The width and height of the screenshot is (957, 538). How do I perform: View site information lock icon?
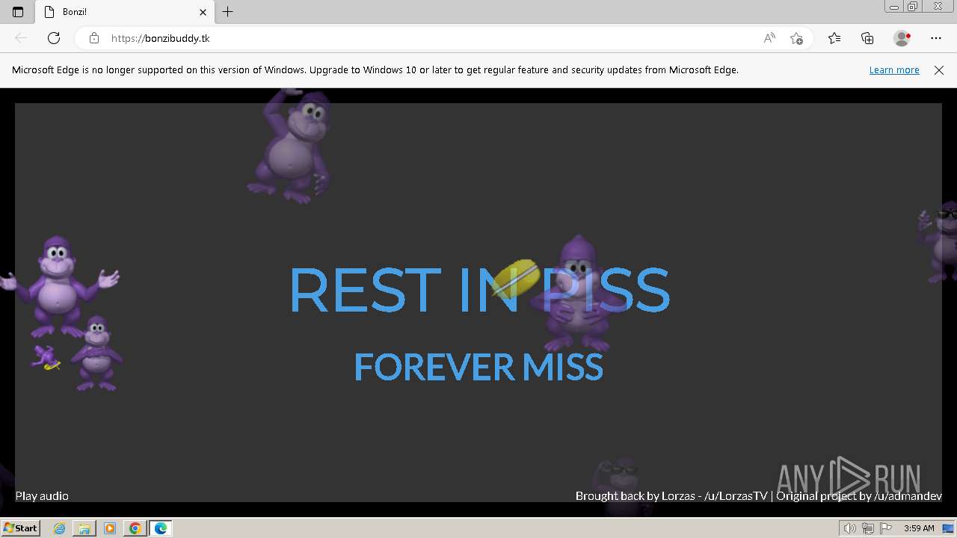[x=94, y=38]
